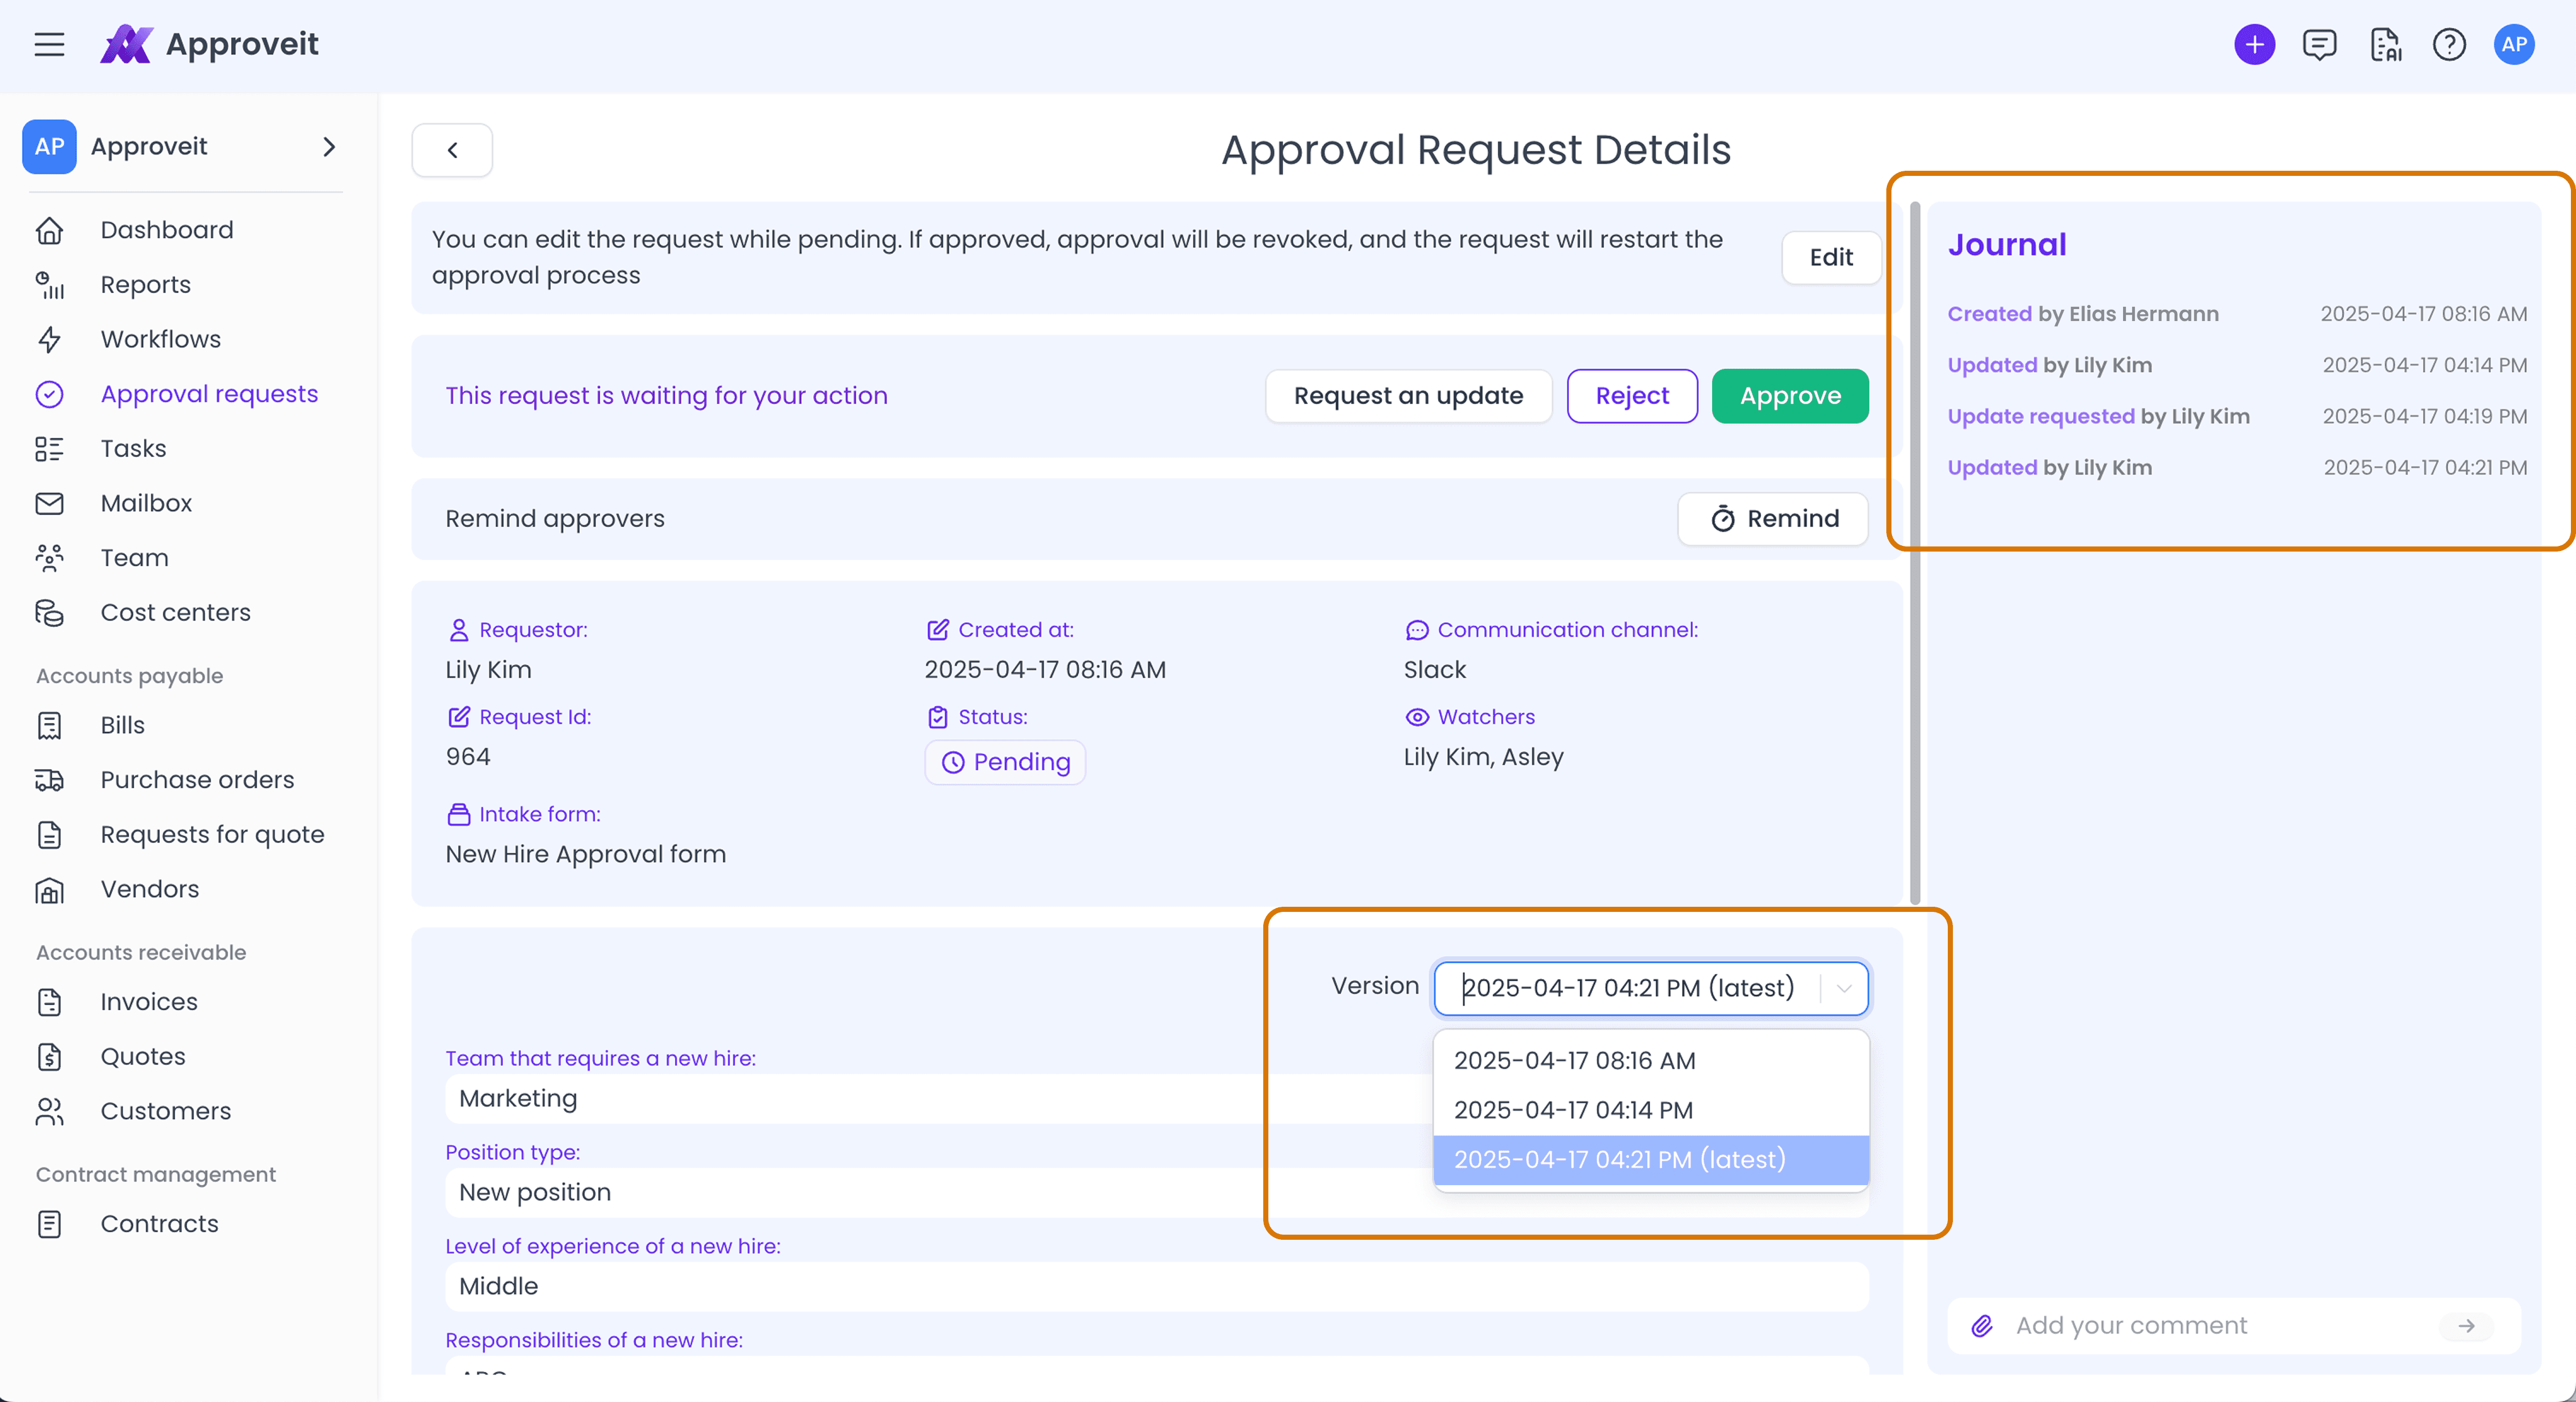Viewport: 2576px width, 1402px height.
Task: Click the Bills receipt icon
Action: [x=49, y=725]
